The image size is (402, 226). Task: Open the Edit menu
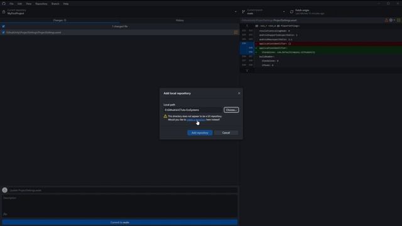point(19,4)
